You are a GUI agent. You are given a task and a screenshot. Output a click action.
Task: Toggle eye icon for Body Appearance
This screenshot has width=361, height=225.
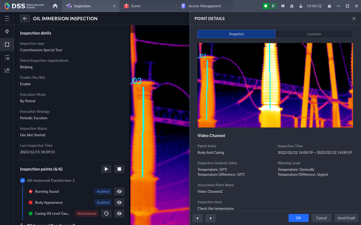tap(119, 202)
